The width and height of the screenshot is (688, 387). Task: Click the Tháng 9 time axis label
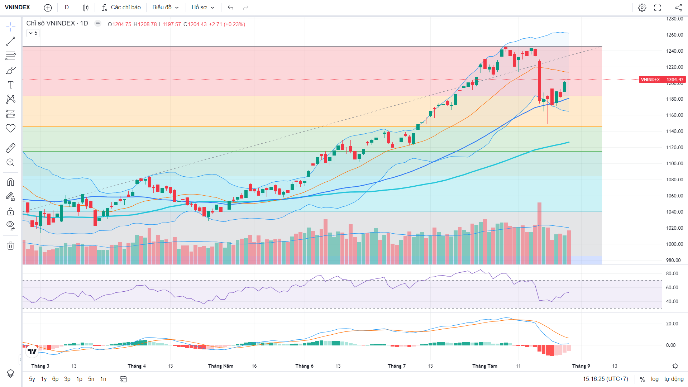tap(581, 366)
